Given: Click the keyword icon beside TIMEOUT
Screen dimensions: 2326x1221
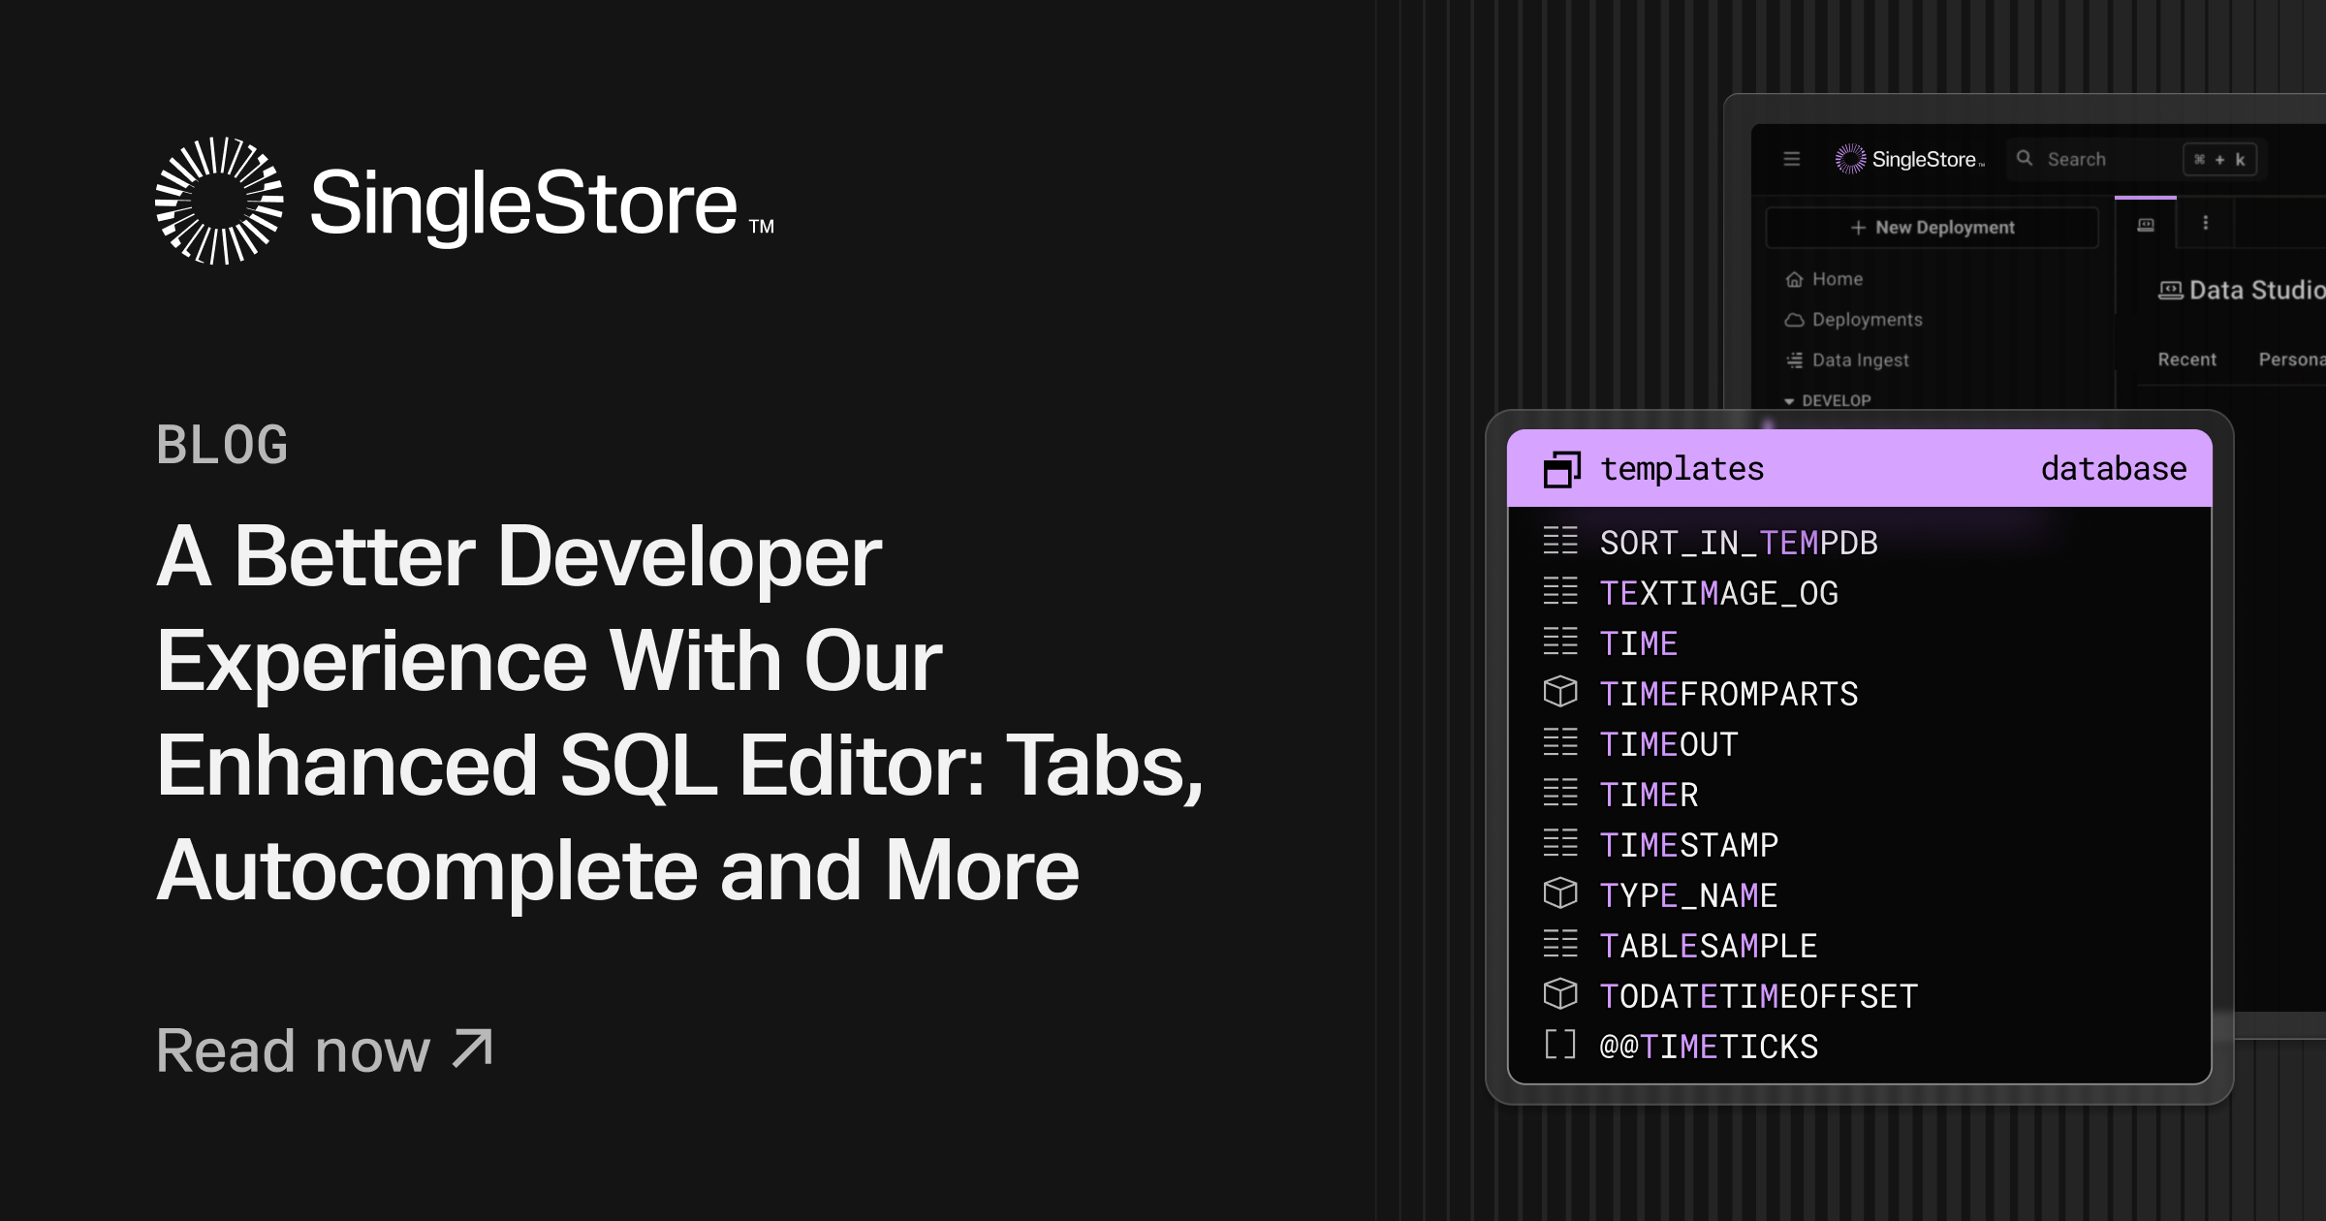Looking at the screenshot, I should click(1560, 741).
